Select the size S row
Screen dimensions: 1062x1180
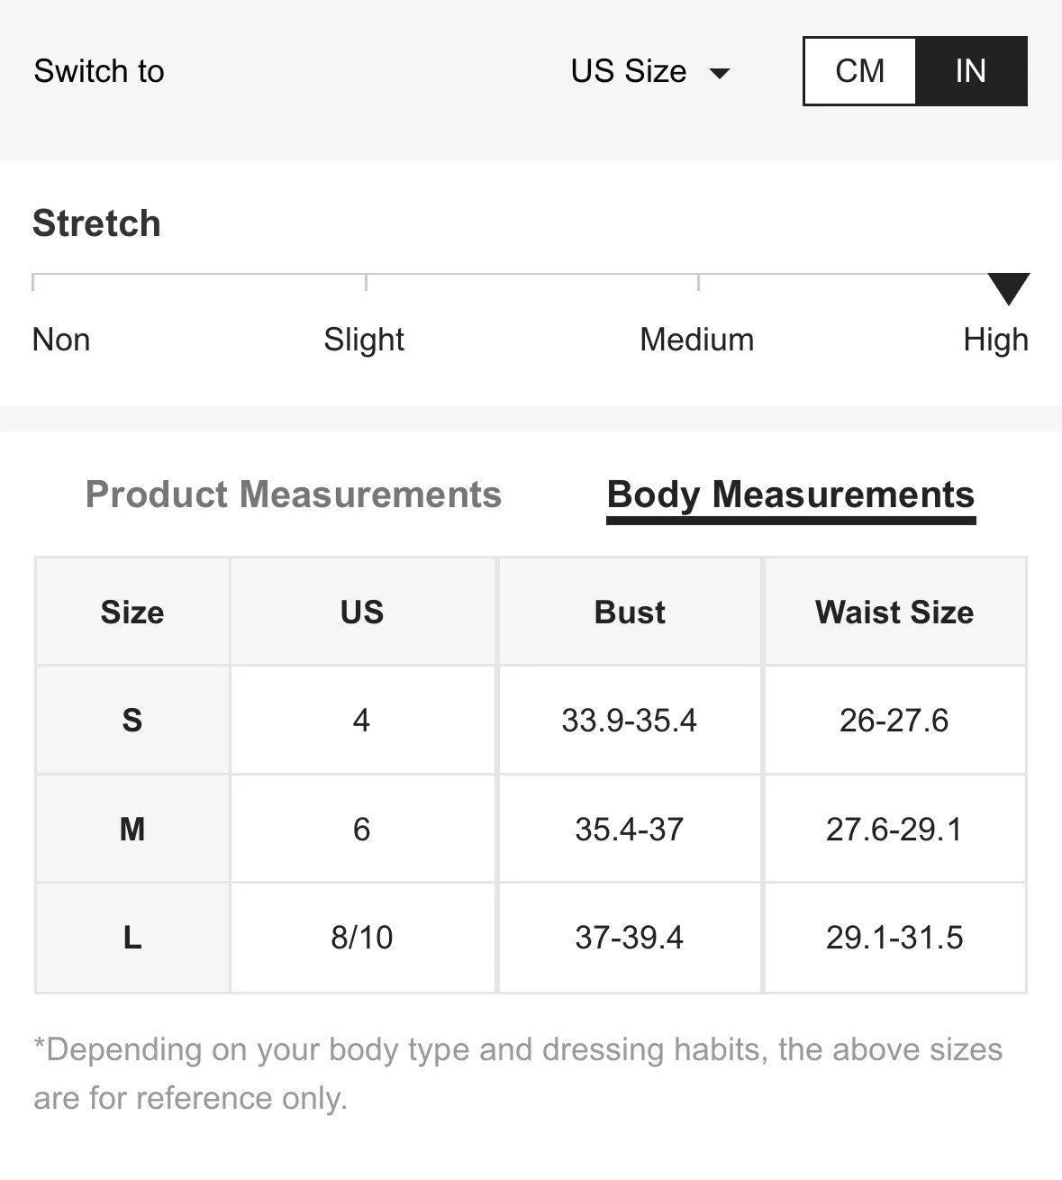(x=531, y=720)
